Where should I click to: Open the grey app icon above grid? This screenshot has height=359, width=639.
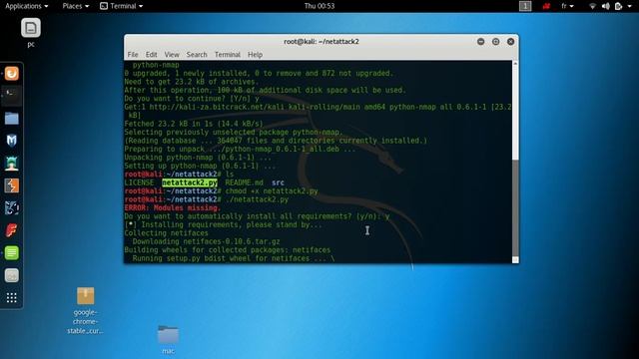[11, 275]
